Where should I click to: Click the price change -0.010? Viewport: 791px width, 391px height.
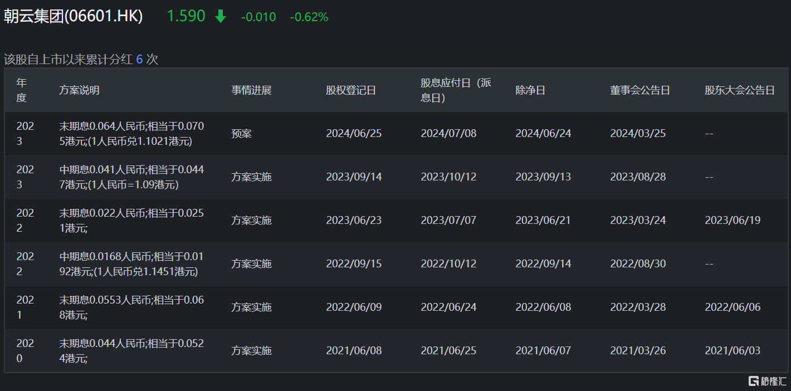(x=258, y=17)
